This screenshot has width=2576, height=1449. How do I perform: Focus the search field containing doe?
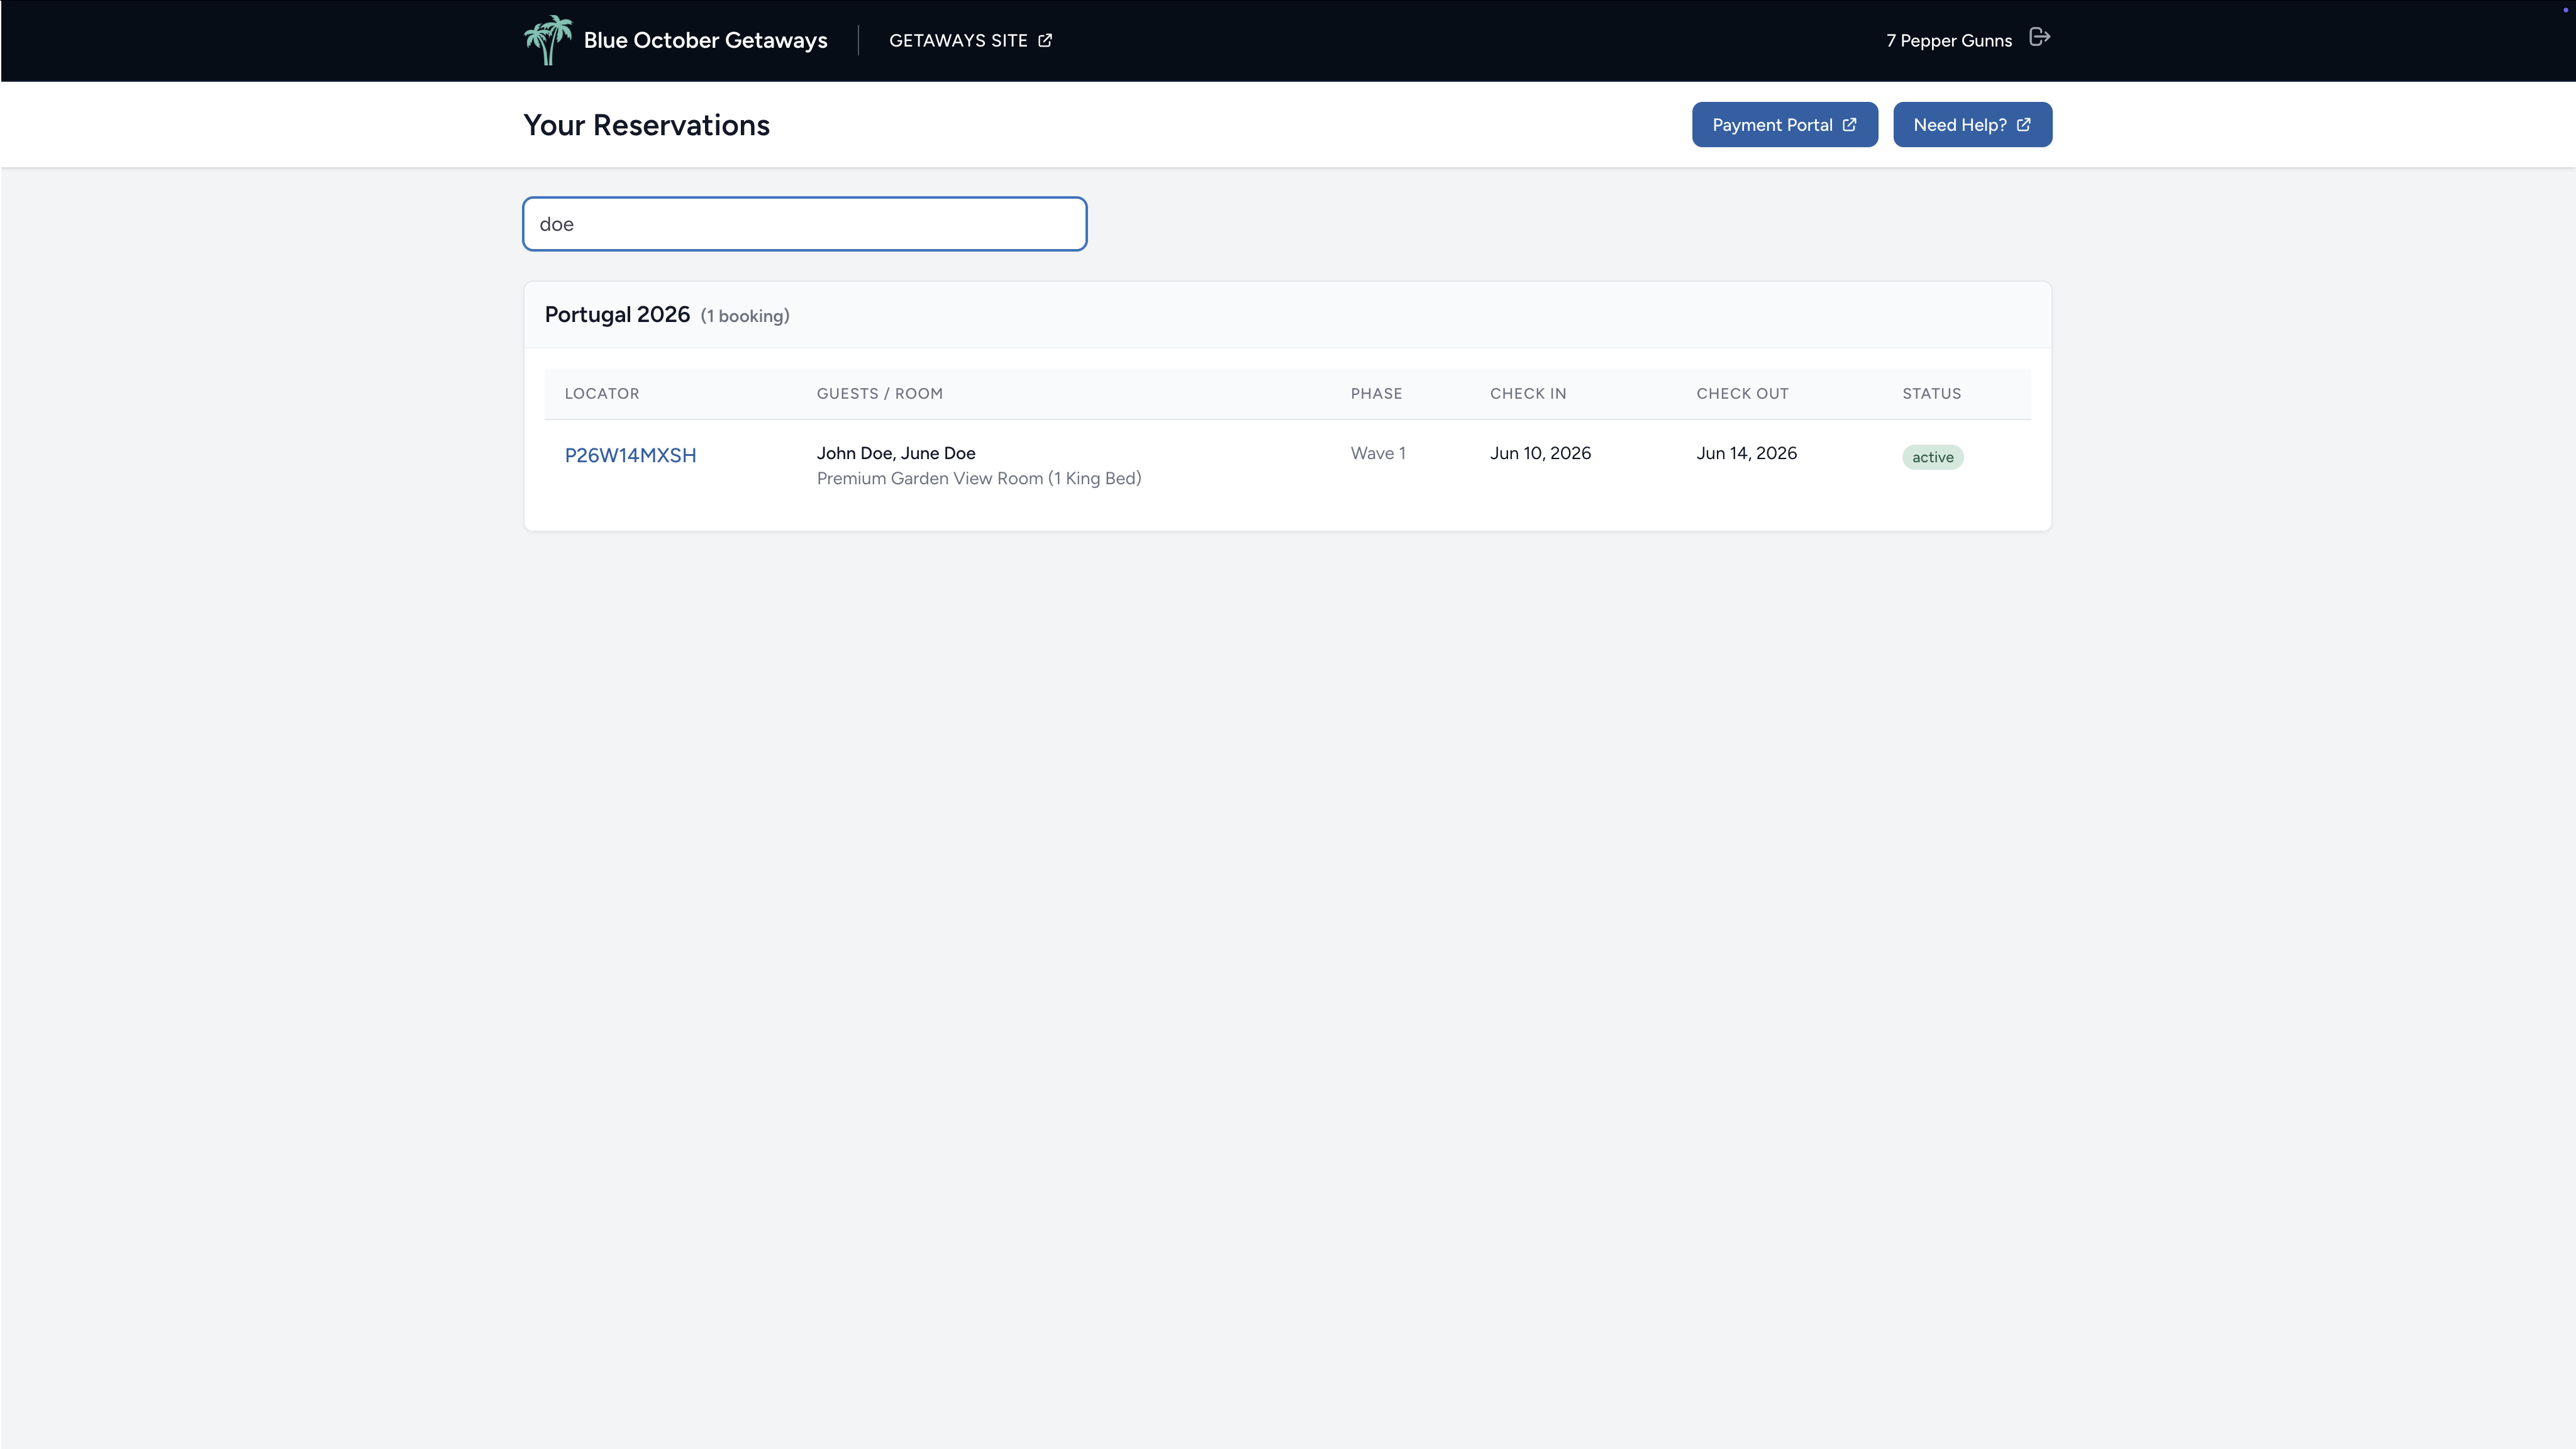[805, 224]
